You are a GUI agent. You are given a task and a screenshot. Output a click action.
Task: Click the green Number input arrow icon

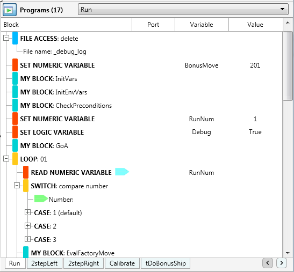[x=41, y=199]
